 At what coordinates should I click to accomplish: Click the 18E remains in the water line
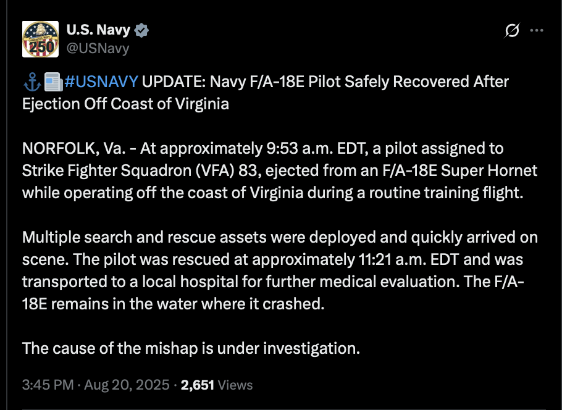(173, 304)
